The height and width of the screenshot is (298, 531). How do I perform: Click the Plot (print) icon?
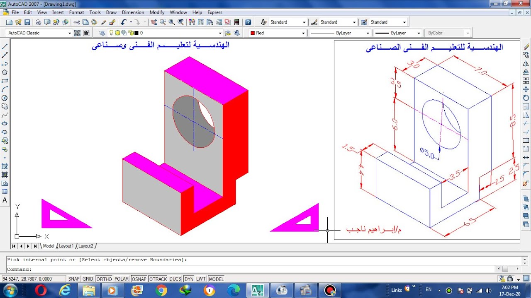[38, 22]
